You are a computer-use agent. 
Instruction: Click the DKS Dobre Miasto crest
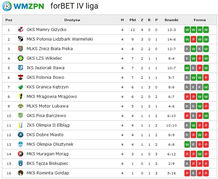(20, 135)
